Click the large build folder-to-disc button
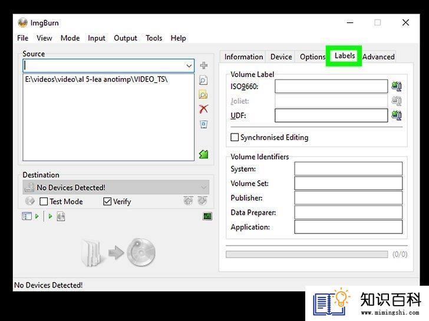The height and width of the screenshot is (321, 429). coord(118,252)
